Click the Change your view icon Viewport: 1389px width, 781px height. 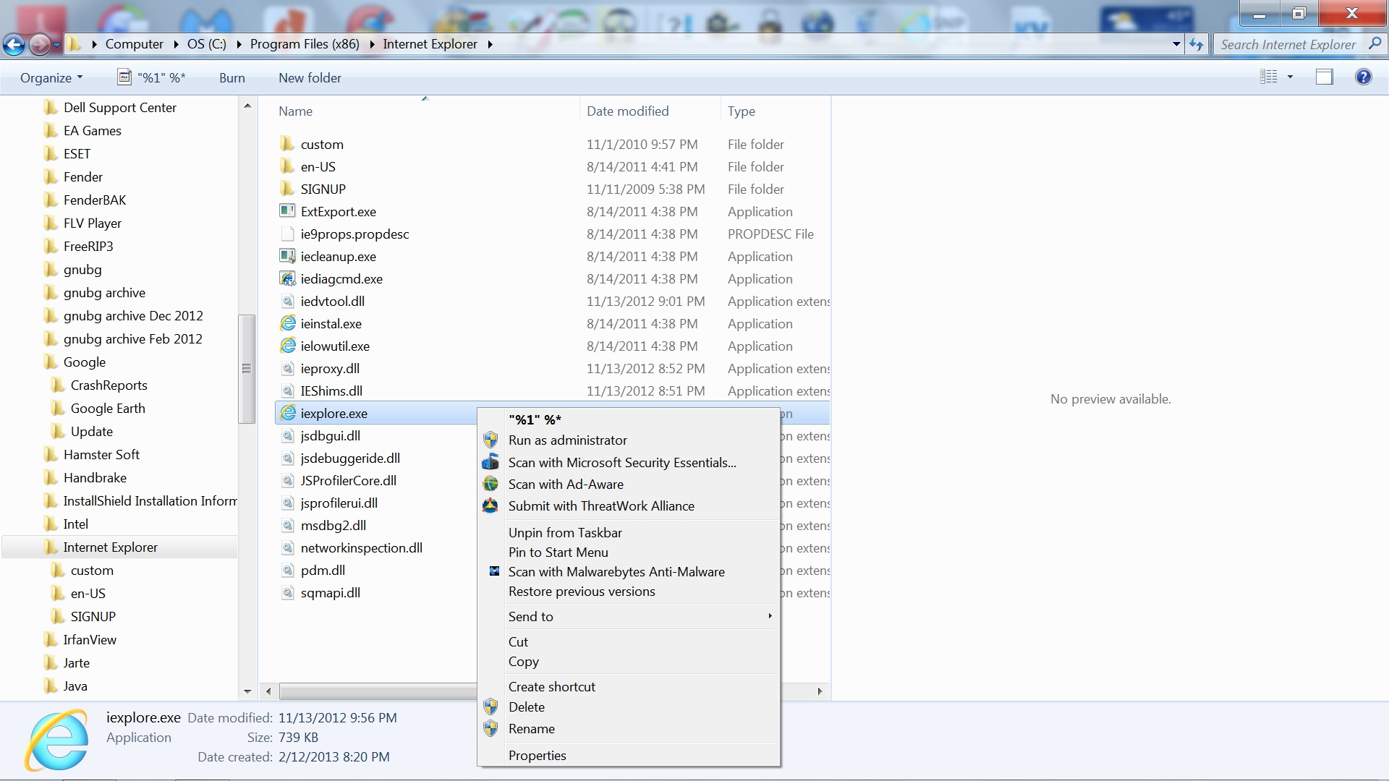tap(1269, 77)
